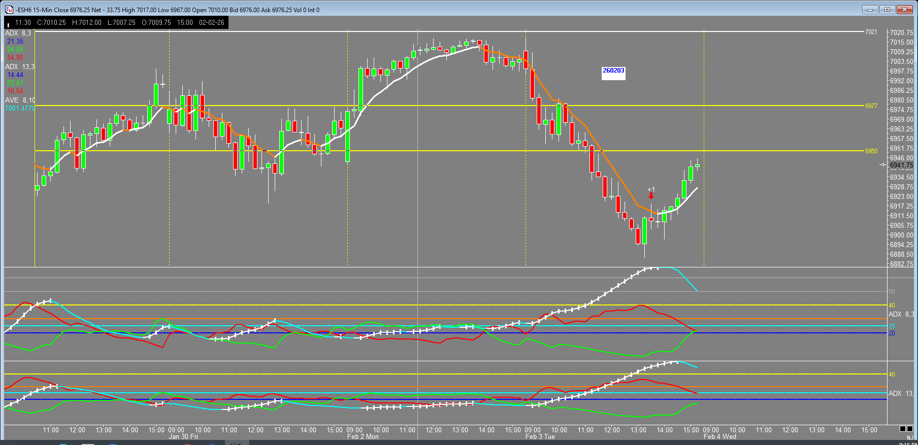Click the 40 level label in first ADX pane
The width and height of the screenshot is (918, 445).
[x=892, y=305]
